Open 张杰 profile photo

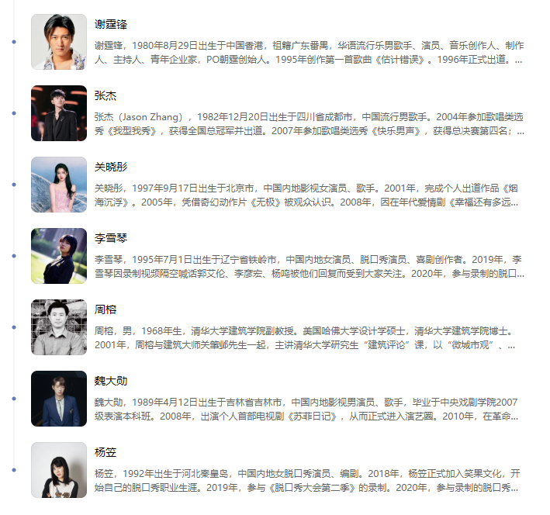click(x=59, y=113)
